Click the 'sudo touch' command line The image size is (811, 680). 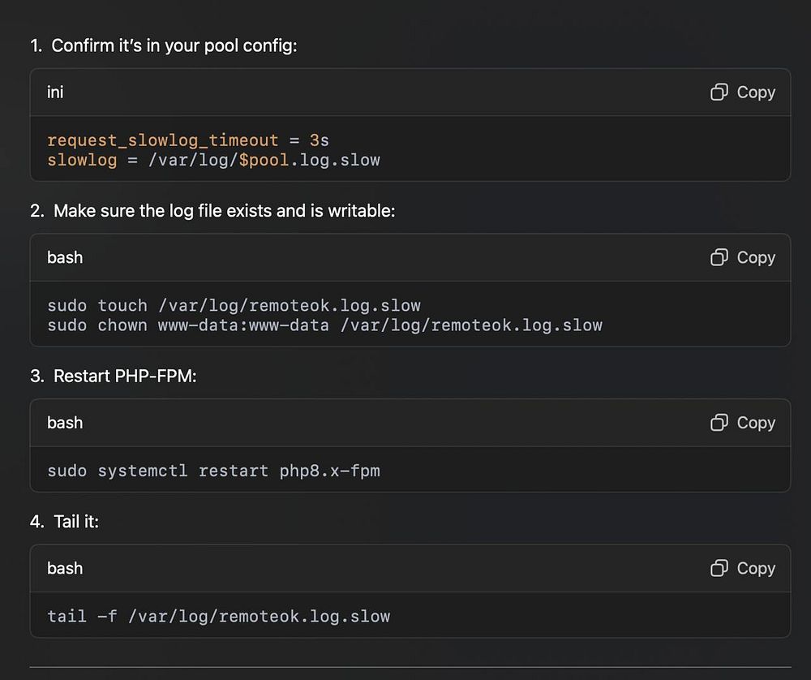tap(234, 306)
